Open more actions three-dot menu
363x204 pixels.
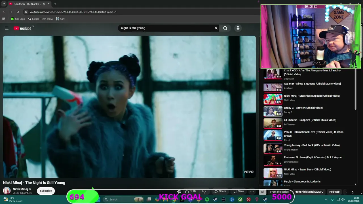(252, 191)
